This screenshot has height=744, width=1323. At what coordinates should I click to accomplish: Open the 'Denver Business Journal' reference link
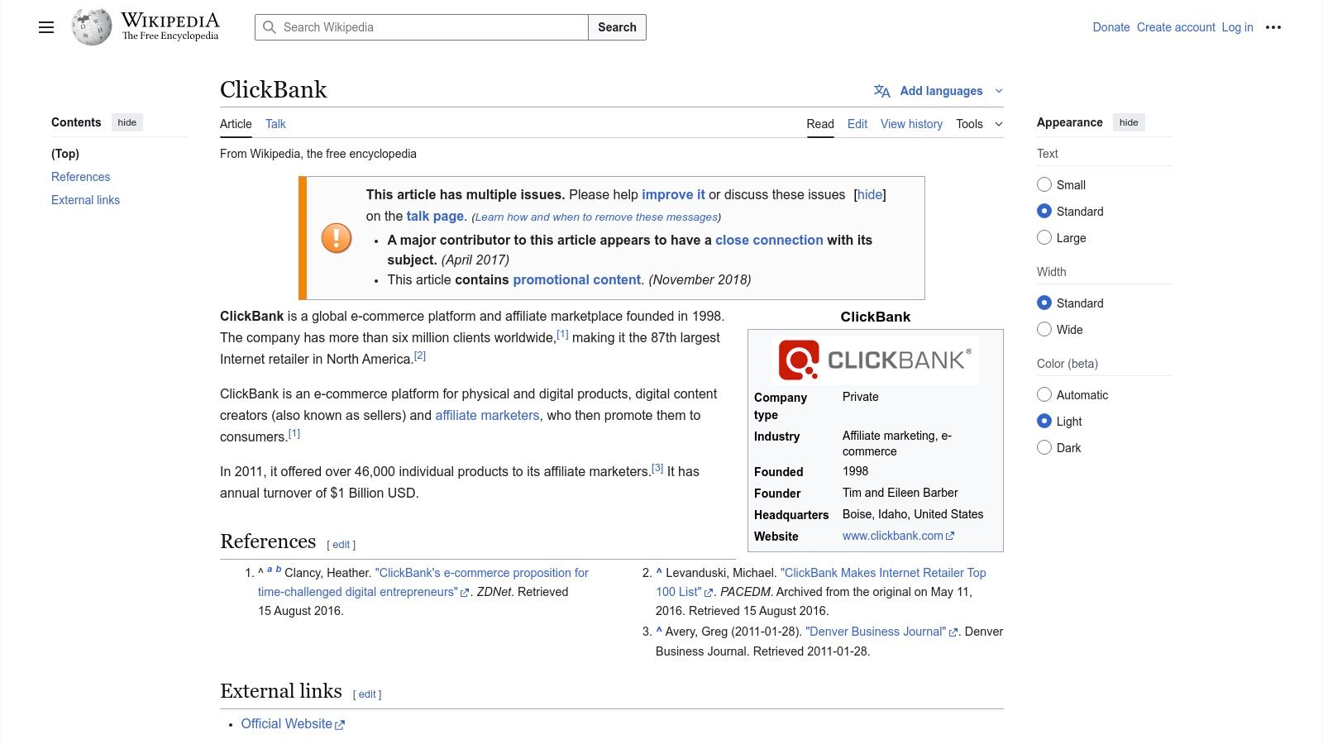[x=881, y=632]
